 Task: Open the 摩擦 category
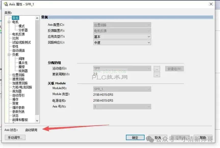(x=21, y=67)
